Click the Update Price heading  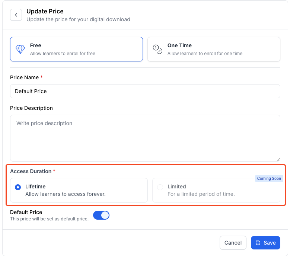coord(45,11)
